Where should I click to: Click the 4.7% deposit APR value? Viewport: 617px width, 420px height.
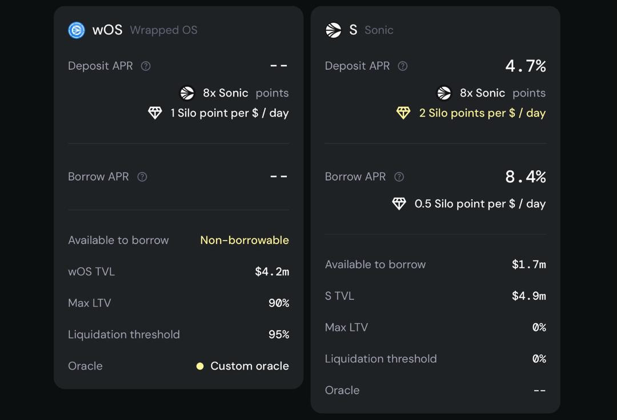(x=526, y=66)
